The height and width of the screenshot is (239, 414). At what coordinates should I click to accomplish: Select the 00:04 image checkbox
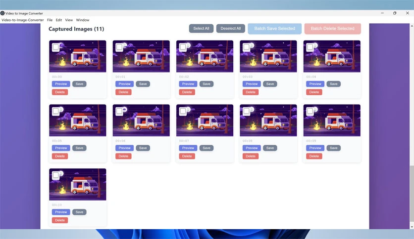coord(310,47)
